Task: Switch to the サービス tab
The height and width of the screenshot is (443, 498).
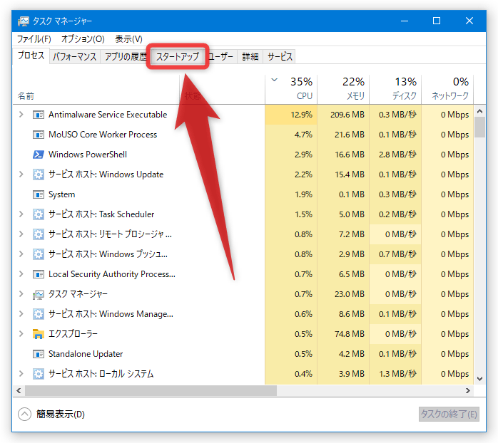Action: click(x=280, y=57)
